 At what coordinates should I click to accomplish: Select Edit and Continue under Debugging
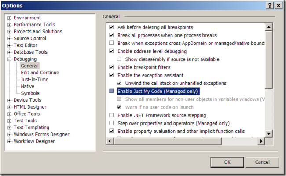click(40, 73)
